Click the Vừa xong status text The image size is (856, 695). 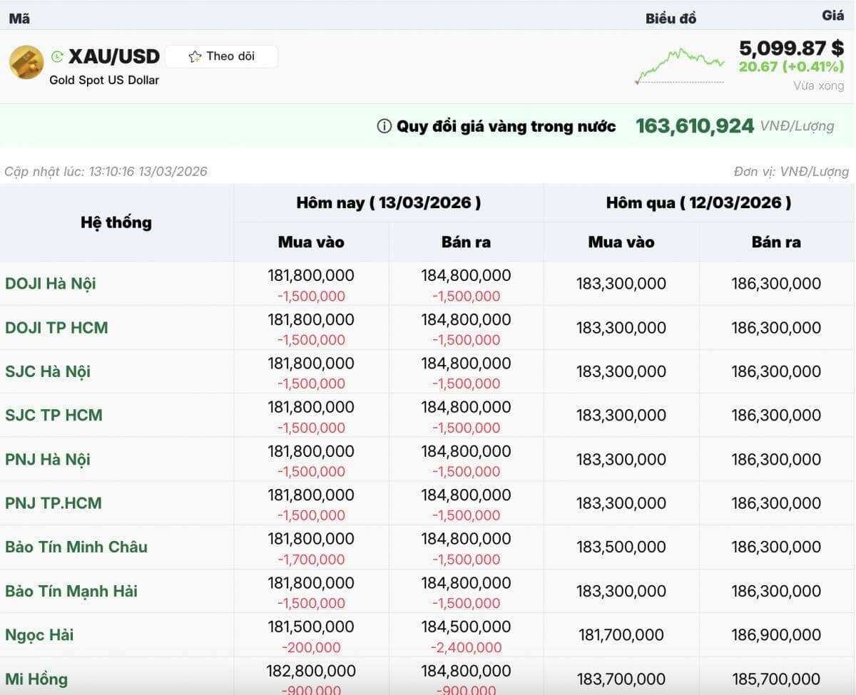(x=819, y=86)
